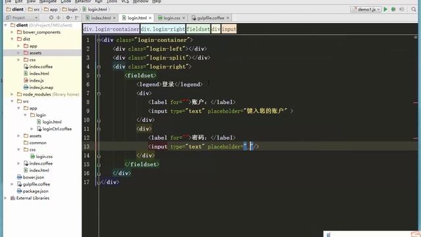Collapse the dist folder
The image size is (421, 237).
[x=12, y=39]
